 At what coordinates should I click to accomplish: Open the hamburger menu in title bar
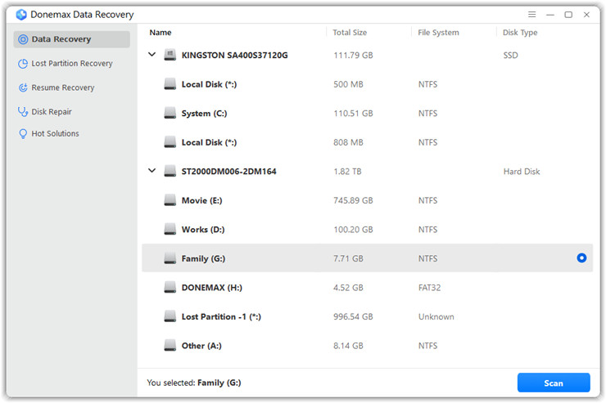531,15
